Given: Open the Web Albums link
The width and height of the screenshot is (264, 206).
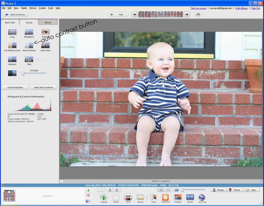Looking at the screenshot, I should (241, 8).
